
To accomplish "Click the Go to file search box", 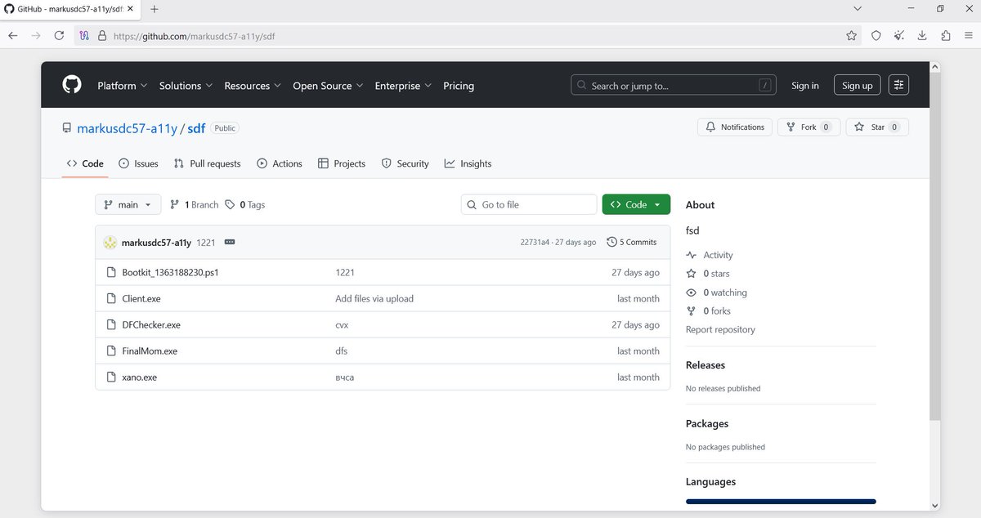I will (x=529, y=204).
